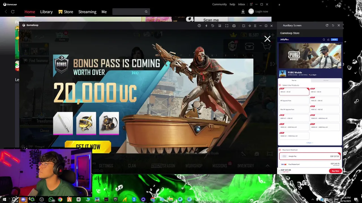The image size is (362, 203).
Task: Click the pin-on-top icon in emulator toolbar
Action: pyautogui.click(x=249, y=26)
